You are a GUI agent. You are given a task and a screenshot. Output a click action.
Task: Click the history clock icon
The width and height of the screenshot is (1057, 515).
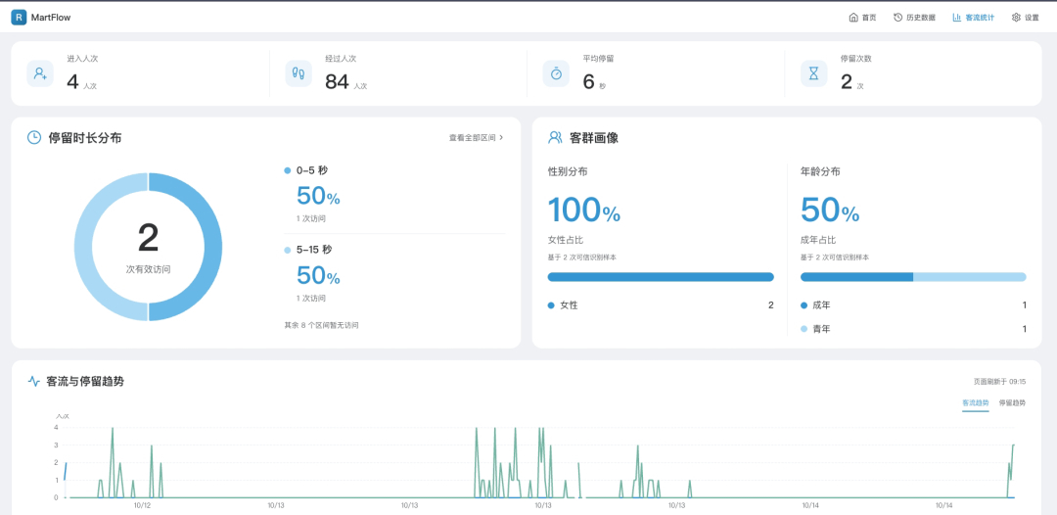(x=897, y=18)
